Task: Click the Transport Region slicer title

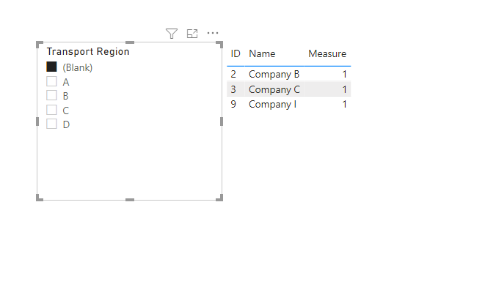Action: (x=88, y=51)
